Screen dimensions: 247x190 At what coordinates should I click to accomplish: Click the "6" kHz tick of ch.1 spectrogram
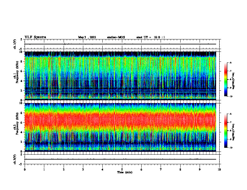click(22, 71)
